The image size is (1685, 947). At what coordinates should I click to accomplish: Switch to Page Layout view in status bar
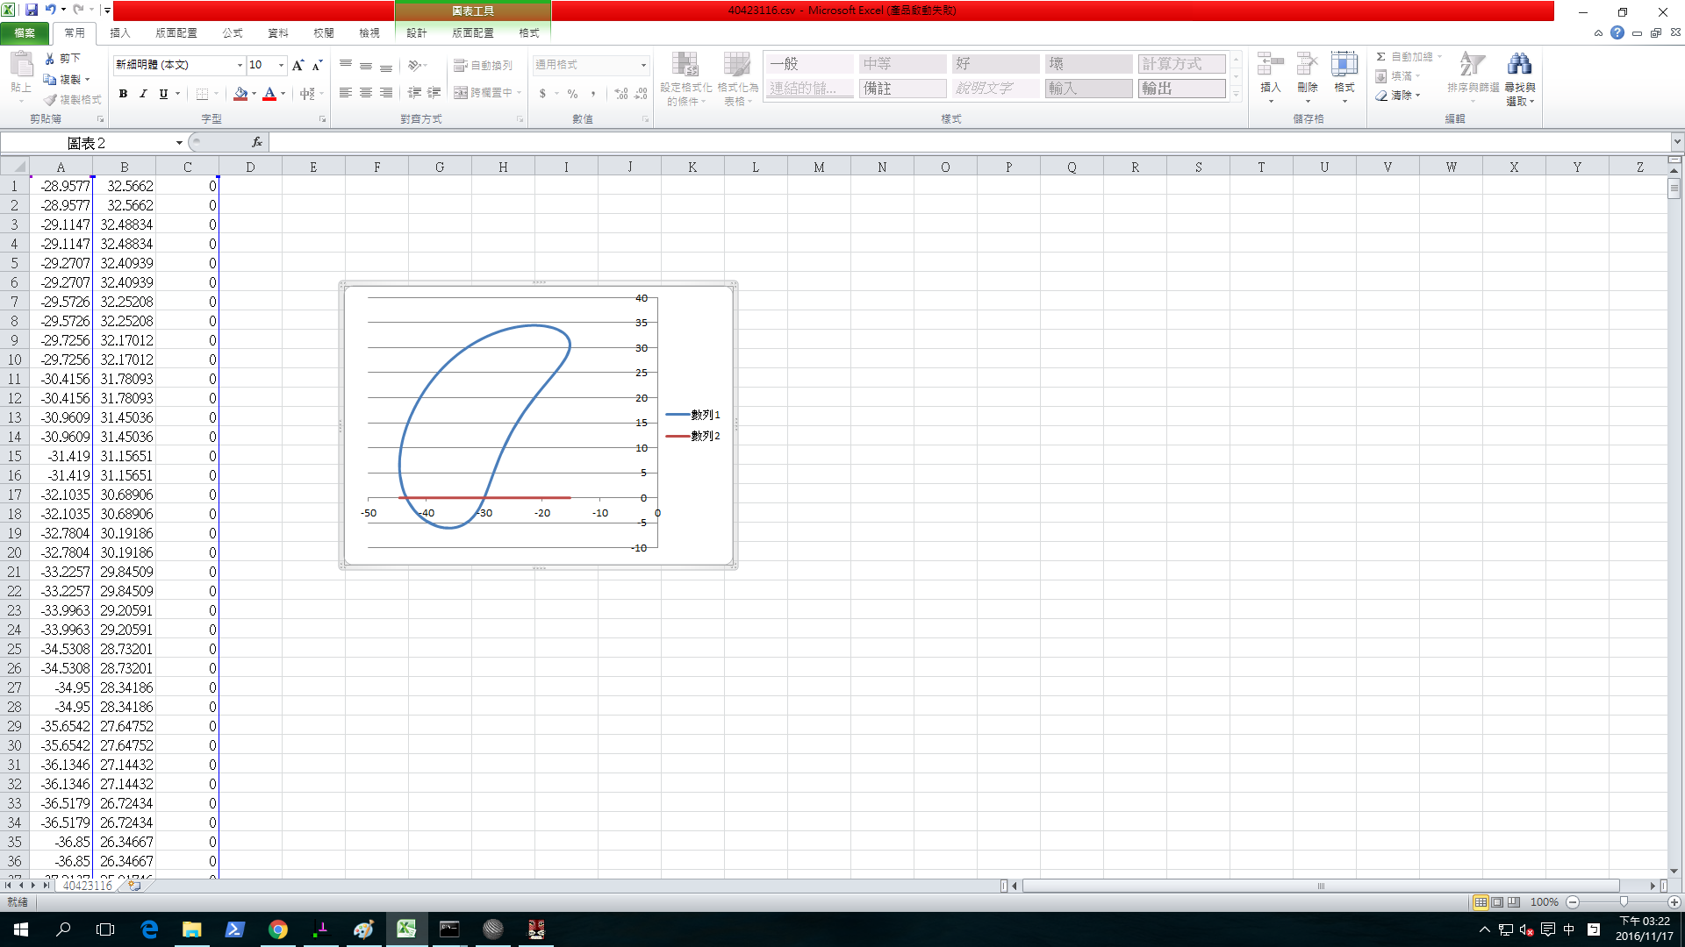pyautogui.click(x=1497, y=902)
